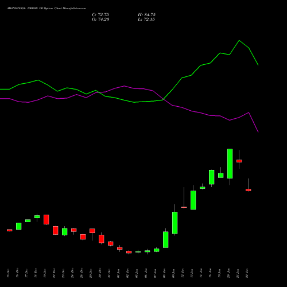Click the green candle above 13 Jan
The height and width of the screenshot is (287, 287).
tap(193, 200)
